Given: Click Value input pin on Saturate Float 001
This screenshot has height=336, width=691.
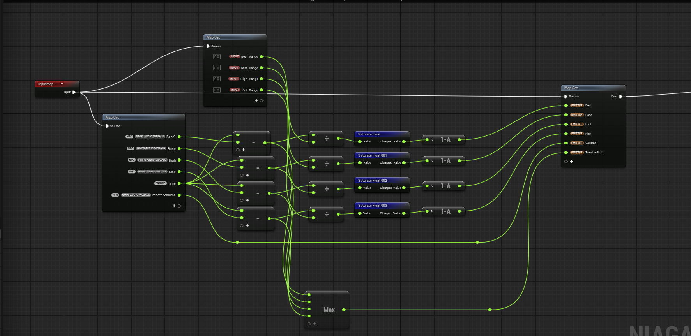Looking at the screenshot, I should click(x=360, y=163).
